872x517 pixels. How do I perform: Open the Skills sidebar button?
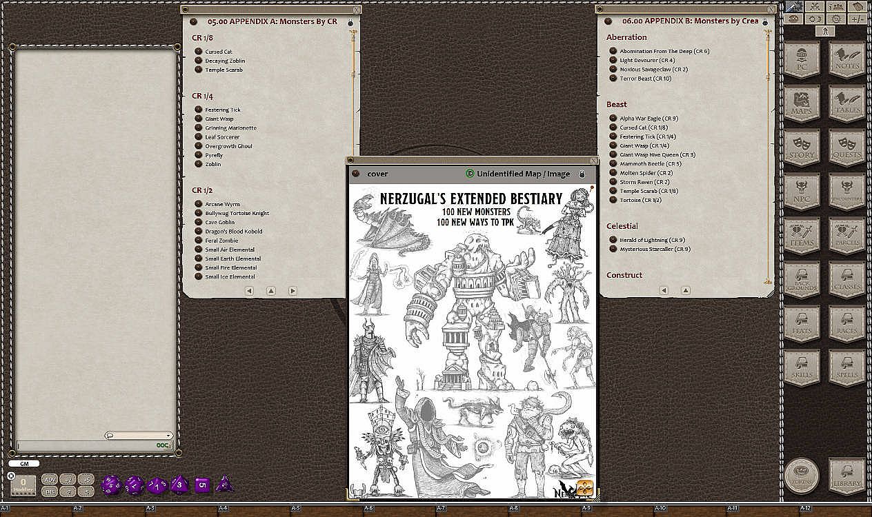tap(802, 369)
